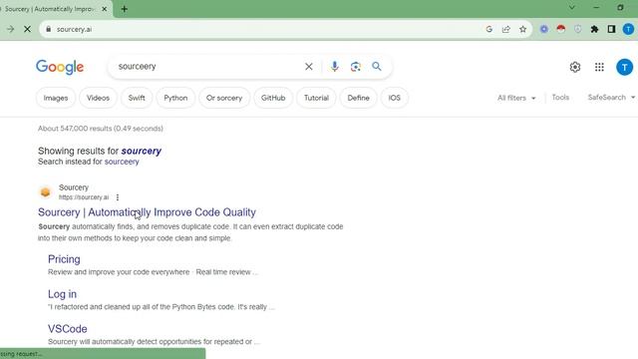Open the Google icon in the address bar

click(x=489, y=29)
